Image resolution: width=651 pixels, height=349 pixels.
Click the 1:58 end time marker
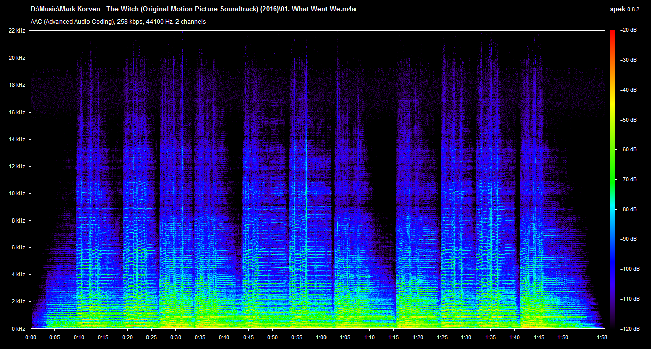click(602, 337)
